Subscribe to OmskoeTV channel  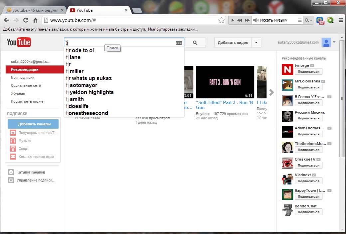pyautogui.click(x=308, y=166)
